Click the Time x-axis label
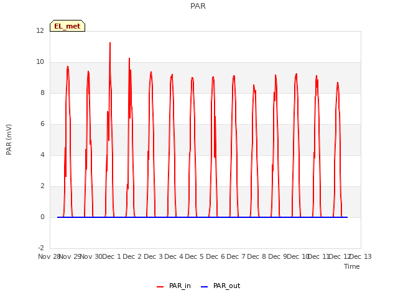The image size is (398, 298). point(352,266)
